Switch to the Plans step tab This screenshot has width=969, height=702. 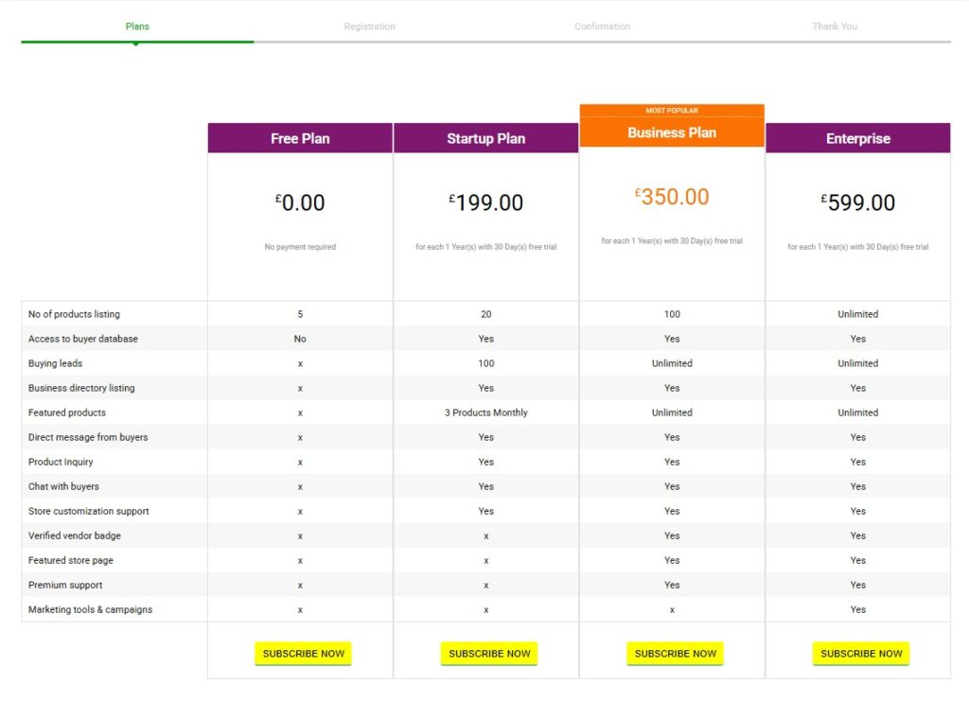pyautogui.click(x=137, y=26)
